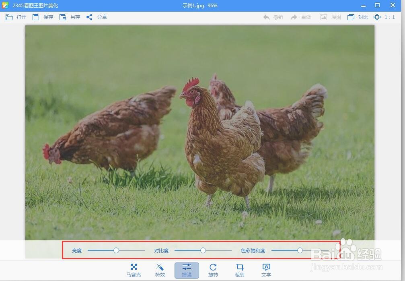Screen dimensions: 405x281
Task: Choose 另存 to save as a new file
Action: tap(70, 17)
